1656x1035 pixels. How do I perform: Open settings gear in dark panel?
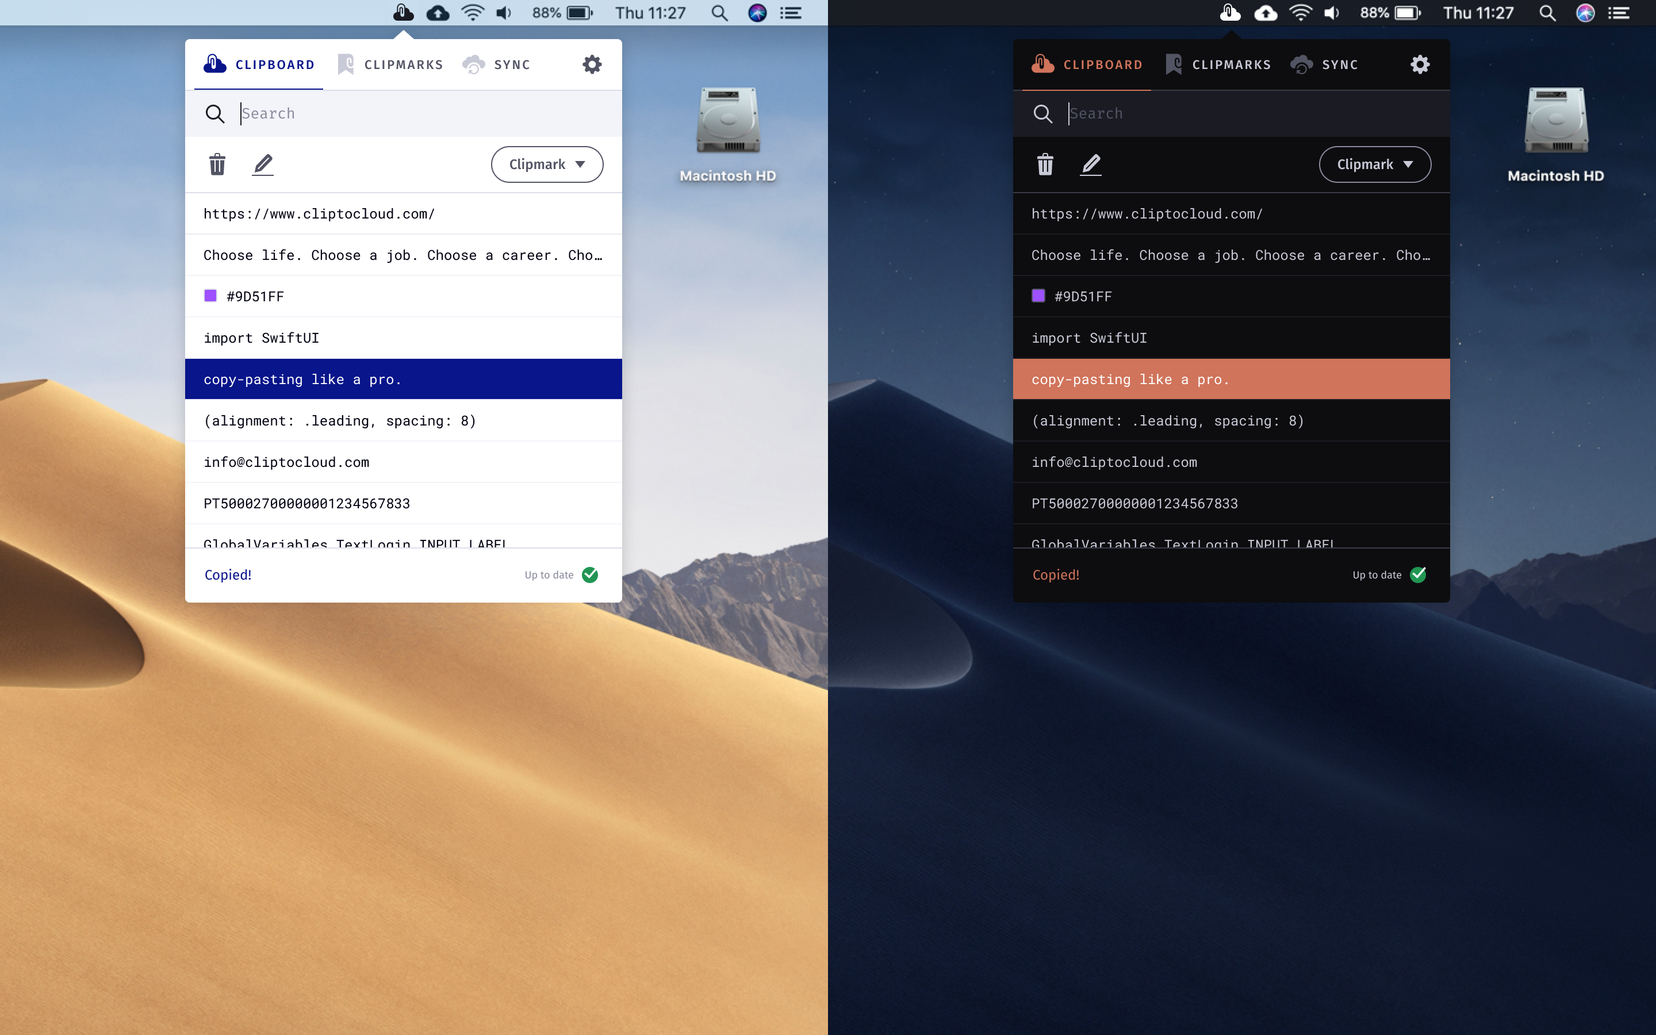(x=1420, y=64)
